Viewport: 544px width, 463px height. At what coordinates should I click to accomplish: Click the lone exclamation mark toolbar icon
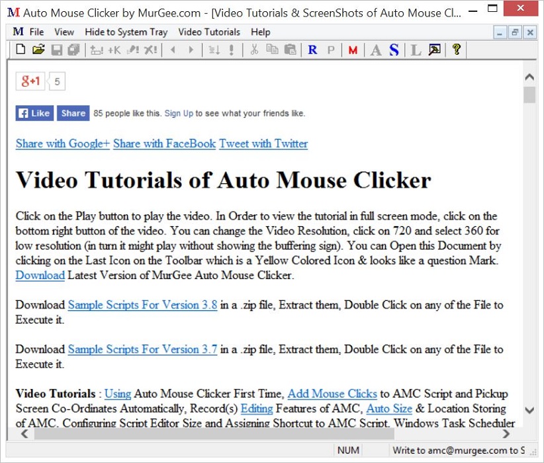pyautogui.click(x=232, y=50)
